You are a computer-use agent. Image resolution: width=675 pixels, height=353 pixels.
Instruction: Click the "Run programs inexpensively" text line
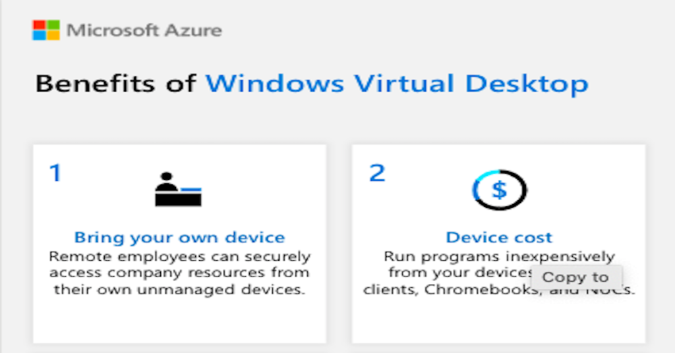pos(499,256)
